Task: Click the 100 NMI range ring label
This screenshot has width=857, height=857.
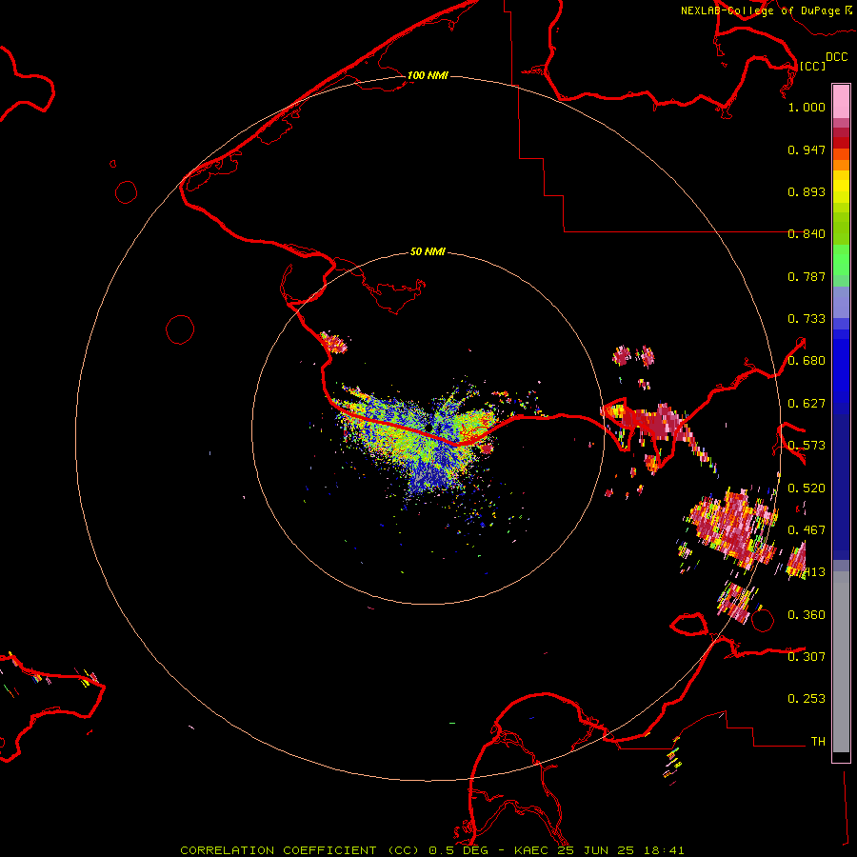Action: pyautogui.click(x=428, y=75)
